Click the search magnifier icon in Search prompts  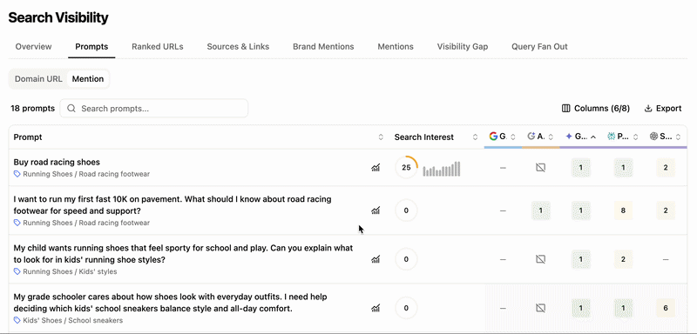(x=71, y=109)
